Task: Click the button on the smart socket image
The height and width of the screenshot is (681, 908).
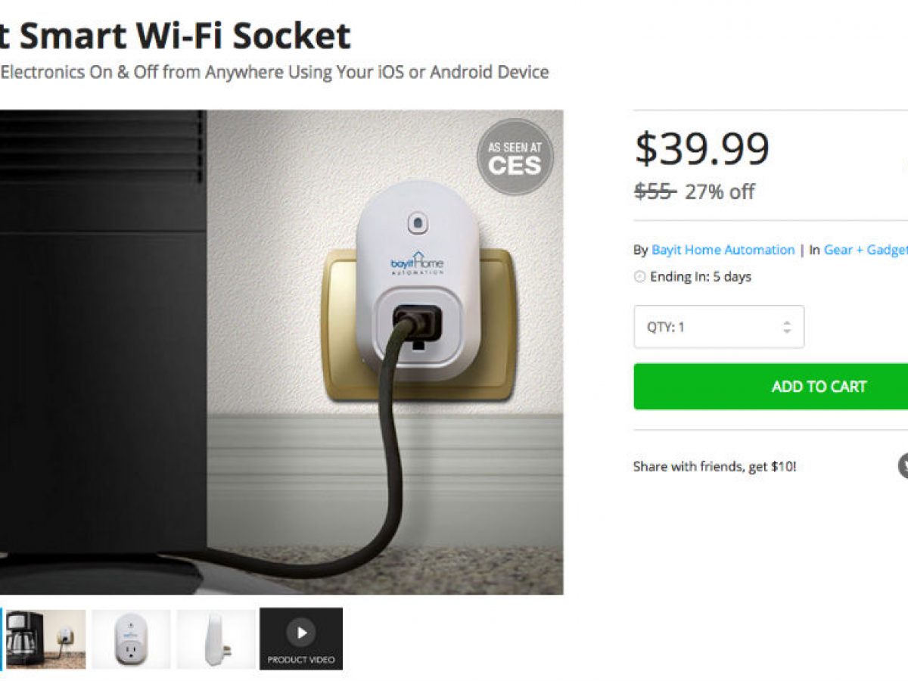Action: coord(417,223)
